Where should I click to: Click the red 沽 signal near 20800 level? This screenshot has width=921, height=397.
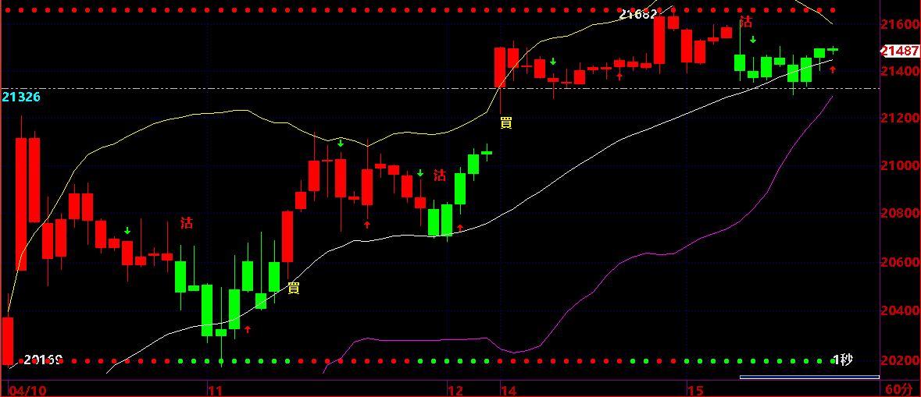[187, 223]
